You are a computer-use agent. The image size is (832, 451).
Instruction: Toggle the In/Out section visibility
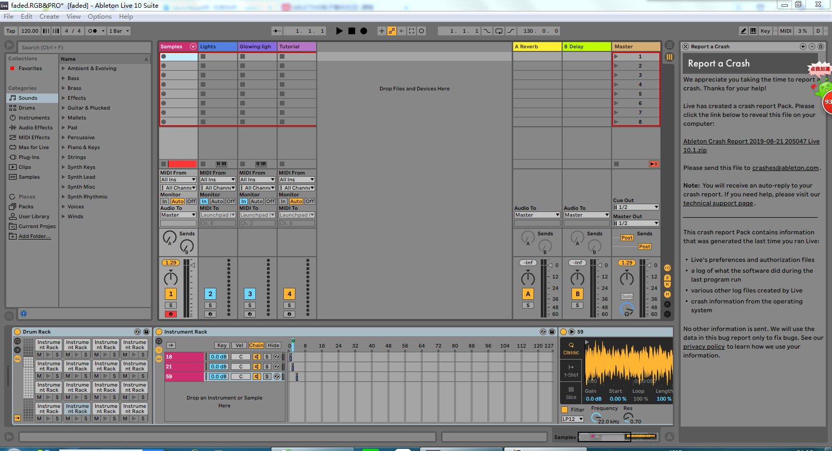click(x=668, y=268)
